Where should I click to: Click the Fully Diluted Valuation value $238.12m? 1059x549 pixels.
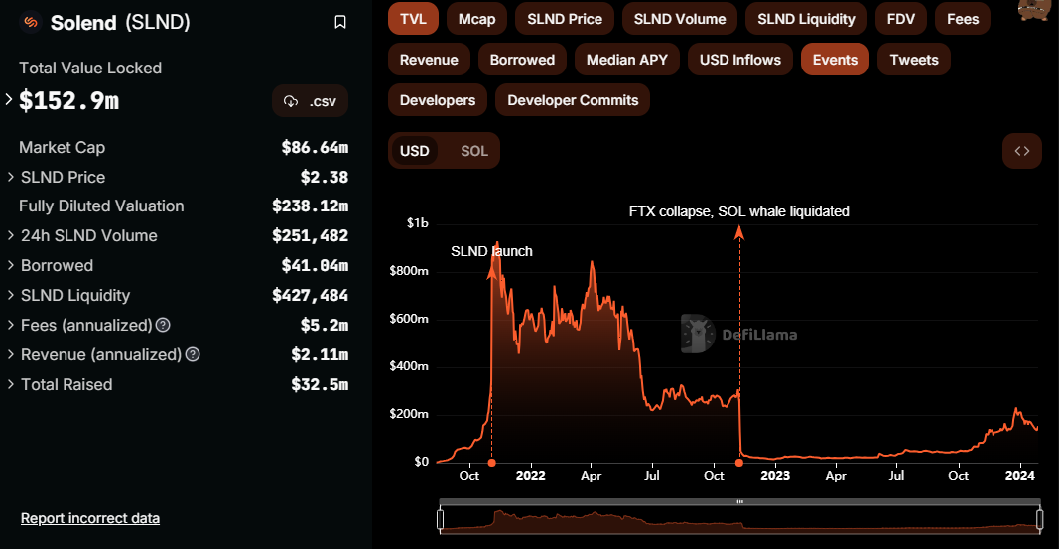coord(310,206)
